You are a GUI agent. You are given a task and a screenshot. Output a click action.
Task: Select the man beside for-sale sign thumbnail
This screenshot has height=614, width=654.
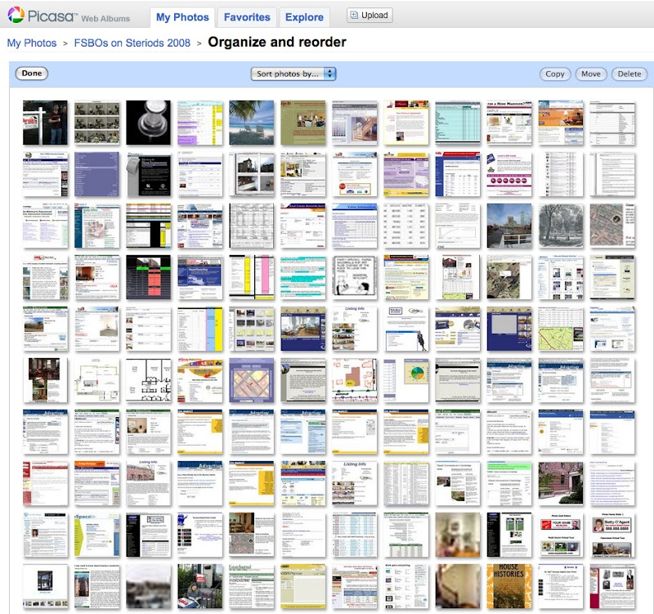[x=45, y=123]
